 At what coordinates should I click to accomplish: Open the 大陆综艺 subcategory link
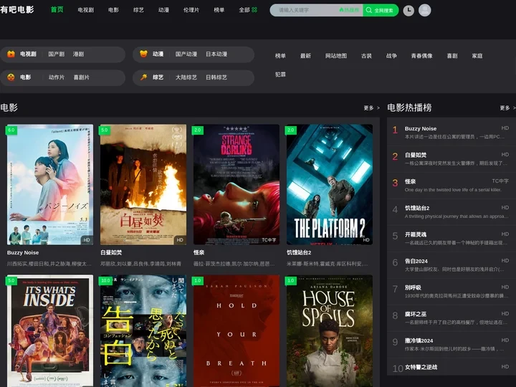pyautogui.click(x=186, y=77)
